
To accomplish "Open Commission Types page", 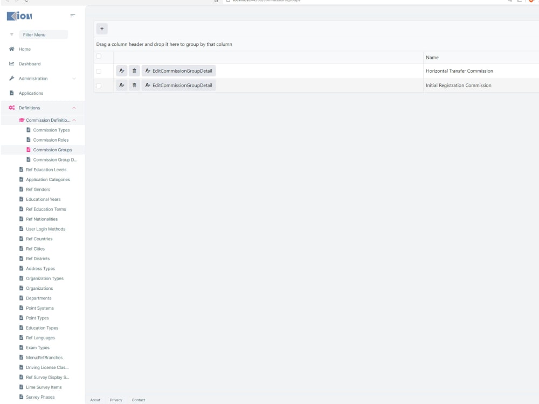I will pyautogui.click(x=51, y=130).
